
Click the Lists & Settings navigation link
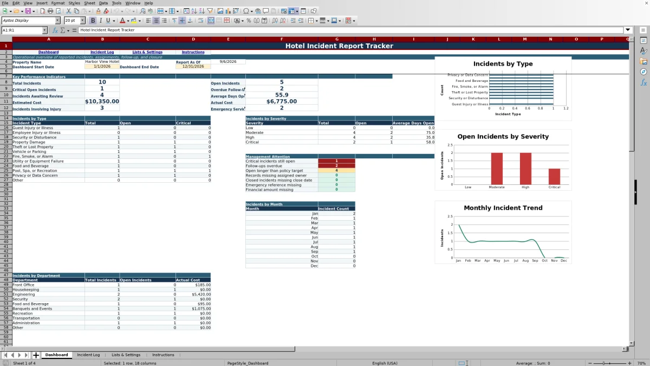click(x=147, y=52)
